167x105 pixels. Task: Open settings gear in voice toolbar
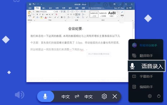(104, 96)
